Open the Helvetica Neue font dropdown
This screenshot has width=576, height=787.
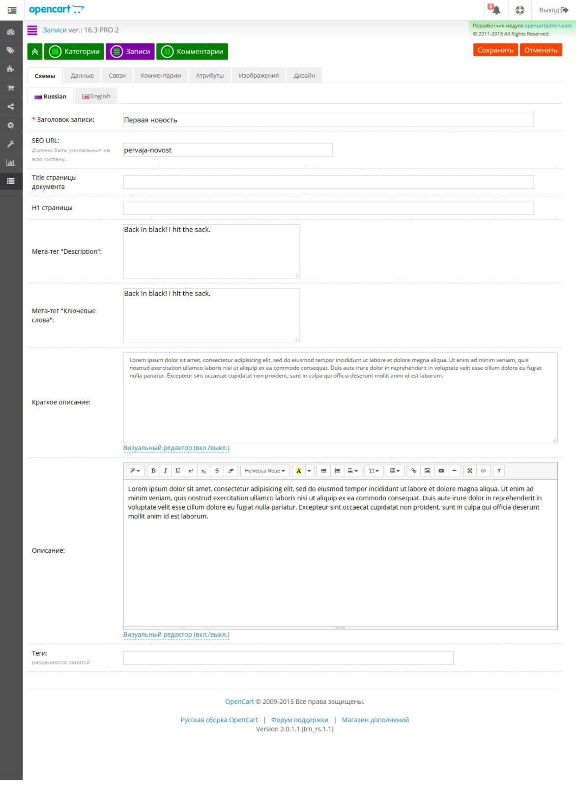pos(265,471)
